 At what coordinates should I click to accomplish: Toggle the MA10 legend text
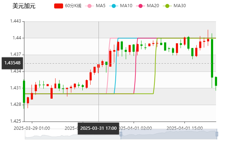(126, 6)
